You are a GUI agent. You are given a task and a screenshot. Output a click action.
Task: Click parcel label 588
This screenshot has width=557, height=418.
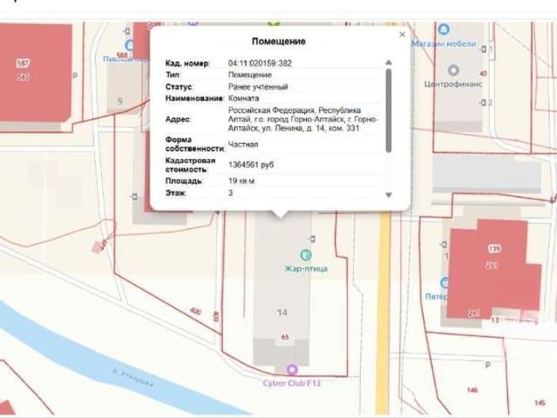tap(122, 55)
